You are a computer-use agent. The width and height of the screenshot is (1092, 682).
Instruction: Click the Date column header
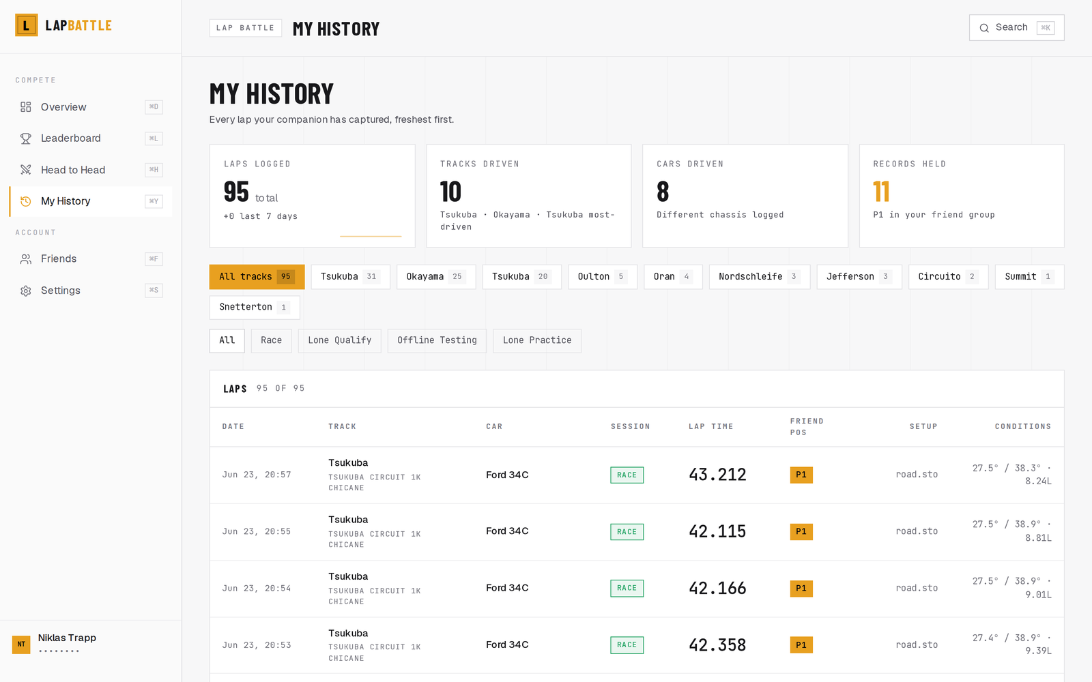(x=233, y=427)
